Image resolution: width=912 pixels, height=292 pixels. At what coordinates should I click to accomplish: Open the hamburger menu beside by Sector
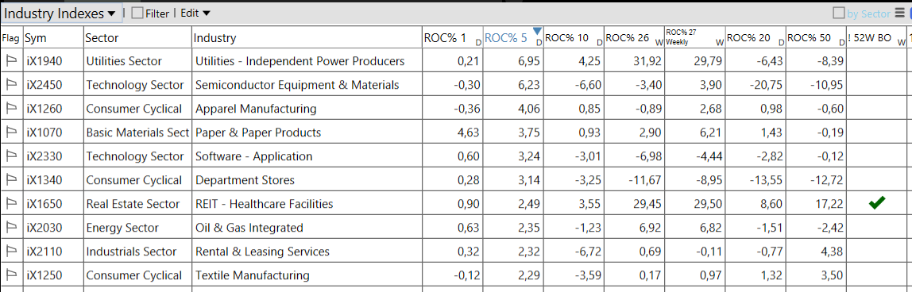[x=898, y=13]
